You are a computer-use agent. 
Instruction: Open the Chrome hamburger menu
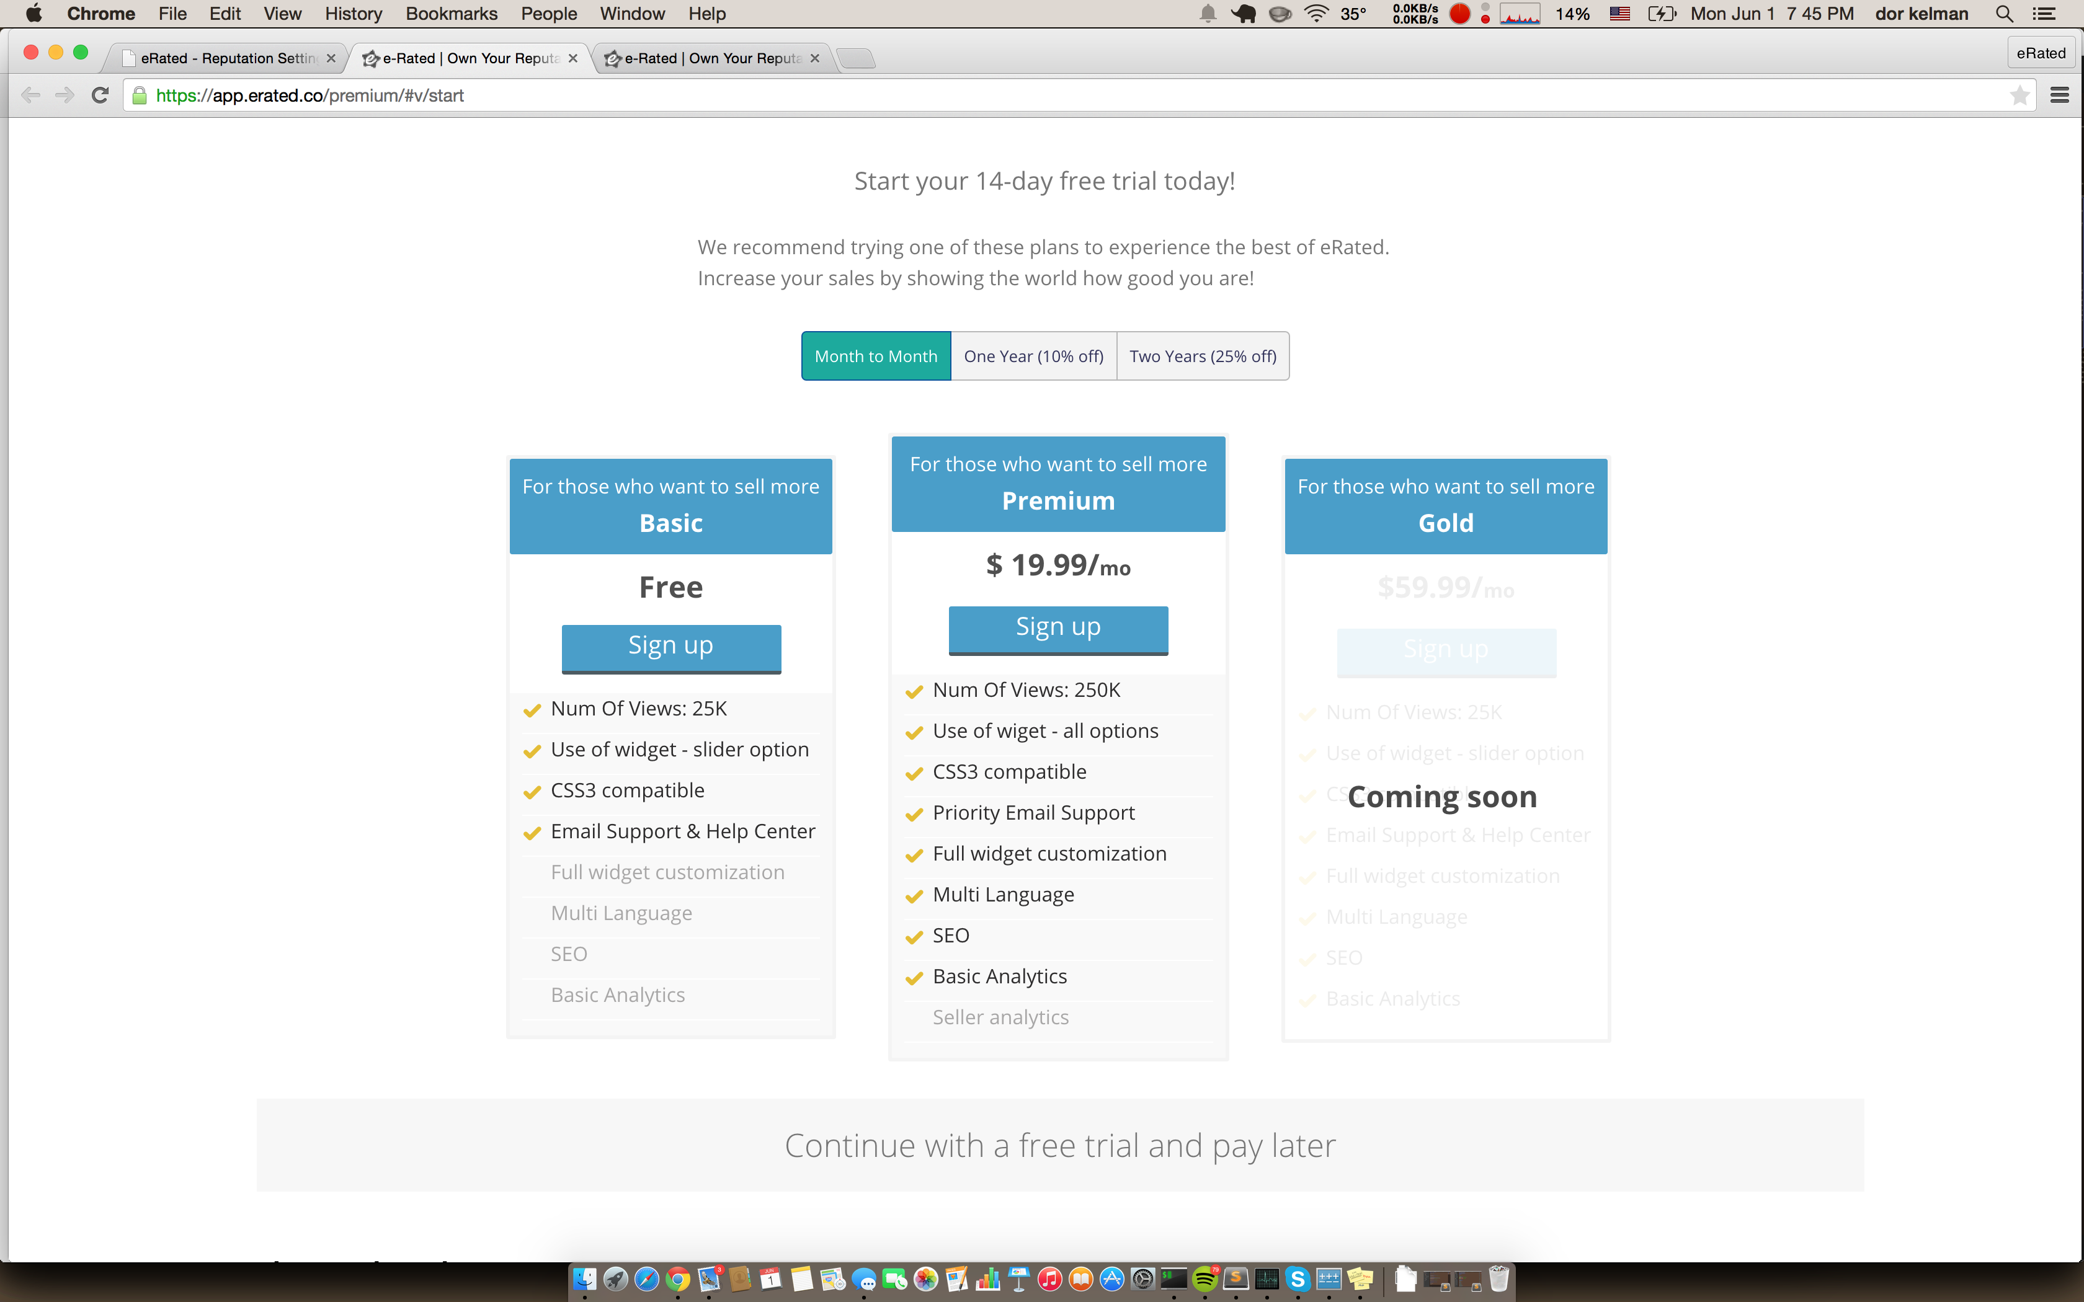(x=2060, y=95)
